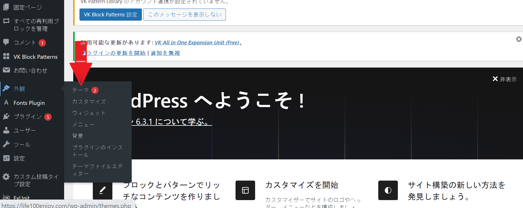Click the コメント speech bubble icon
This screenshot has height=208, width=523.
6,42
